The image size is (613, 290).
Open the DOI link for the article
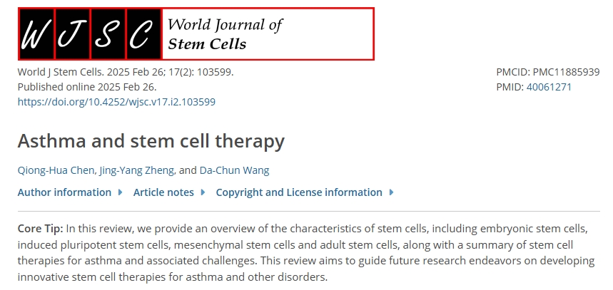coord(116,102)
